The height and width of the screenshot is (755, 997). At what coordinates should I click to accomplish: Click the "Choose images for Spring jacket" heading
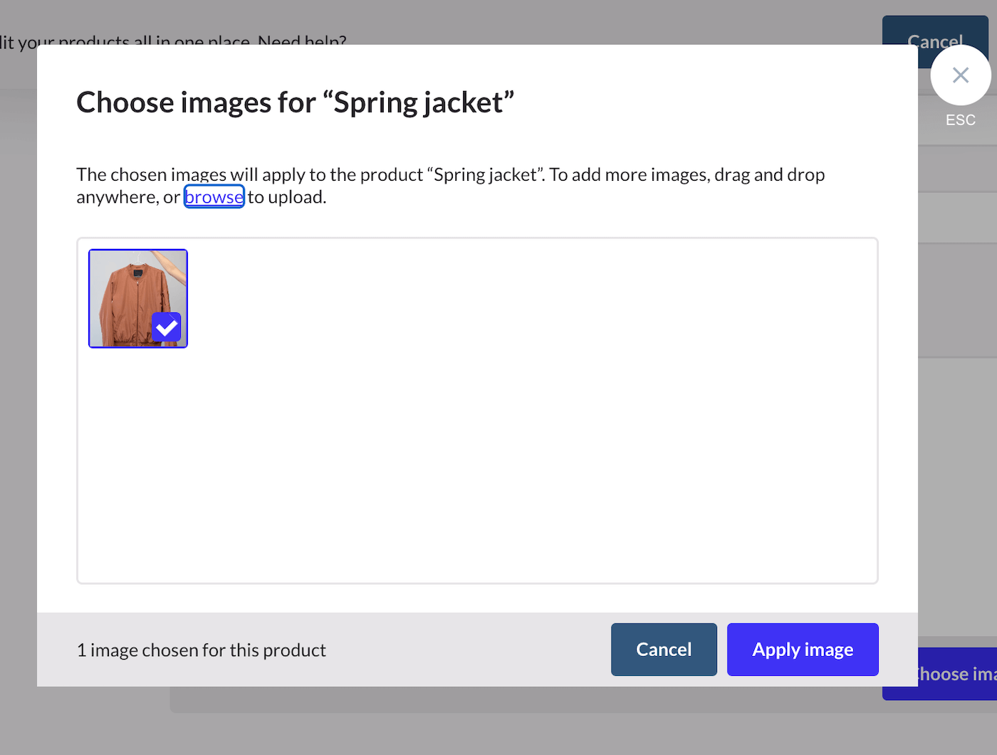295,102
